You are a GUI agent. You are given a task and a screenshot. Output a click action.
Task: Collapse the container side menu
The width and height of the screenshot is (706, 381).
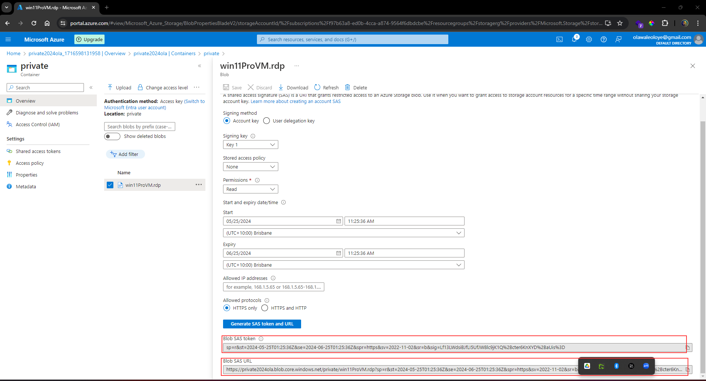coord(91,88)
